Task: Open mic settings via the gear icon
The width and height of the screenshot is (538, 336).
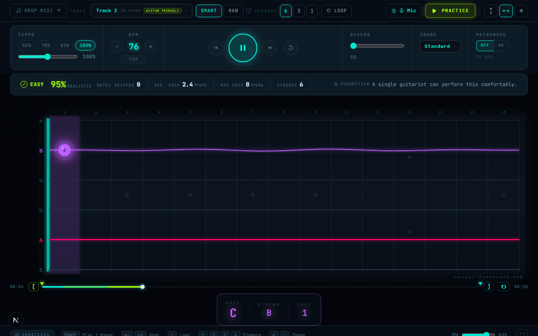Action: coord(394,11)
